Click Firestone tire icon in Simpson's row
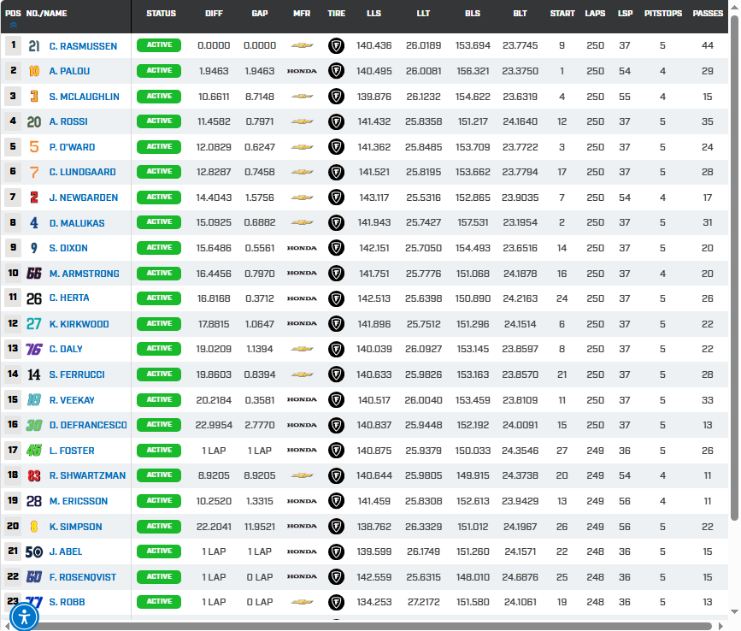Screen dimensions: 741x631 pyautogui.click(x=336, y=526)
